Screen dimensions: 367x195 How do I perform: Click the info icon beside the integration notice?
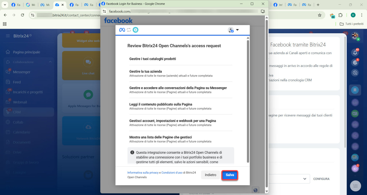coord(132,153)
